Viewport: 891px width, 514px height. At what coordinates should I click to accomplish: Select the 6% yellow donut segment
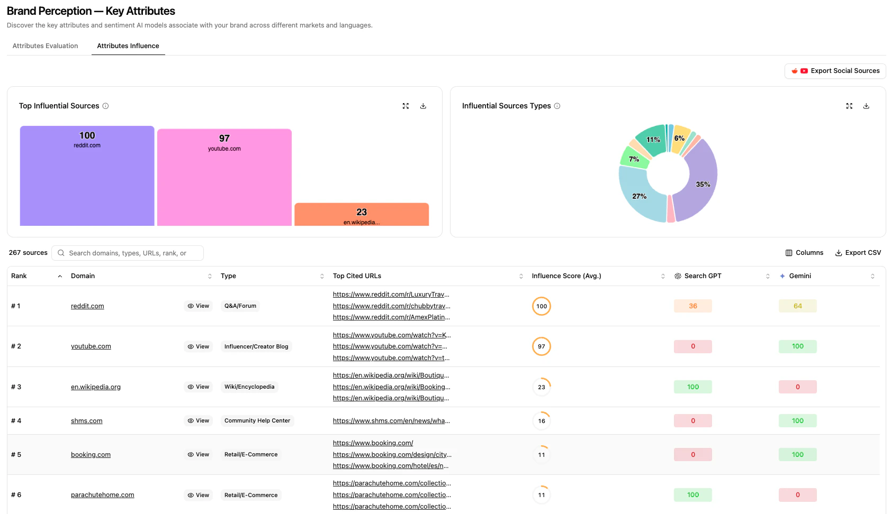point(680,139)
